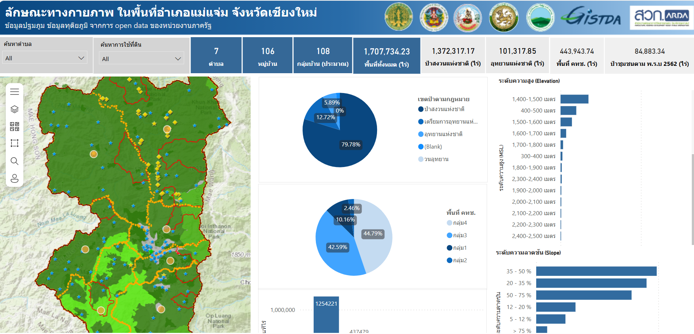Select the 7 ตำบล summary card
The width and height of the screenshot is (694, 334).
tap(216, 56)
